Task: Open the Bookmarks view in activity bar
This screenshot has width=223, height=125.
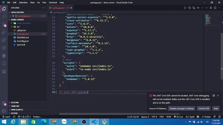Action: coord(4,64)
